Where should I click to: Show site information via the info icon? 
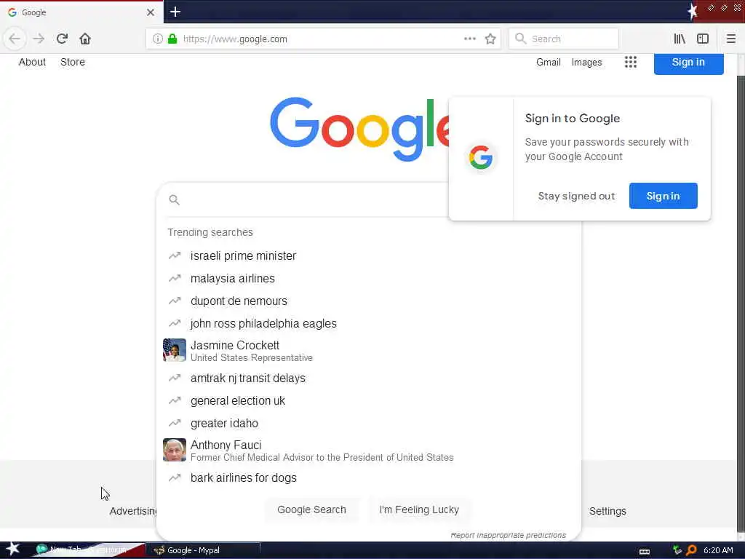coord(158,39)
